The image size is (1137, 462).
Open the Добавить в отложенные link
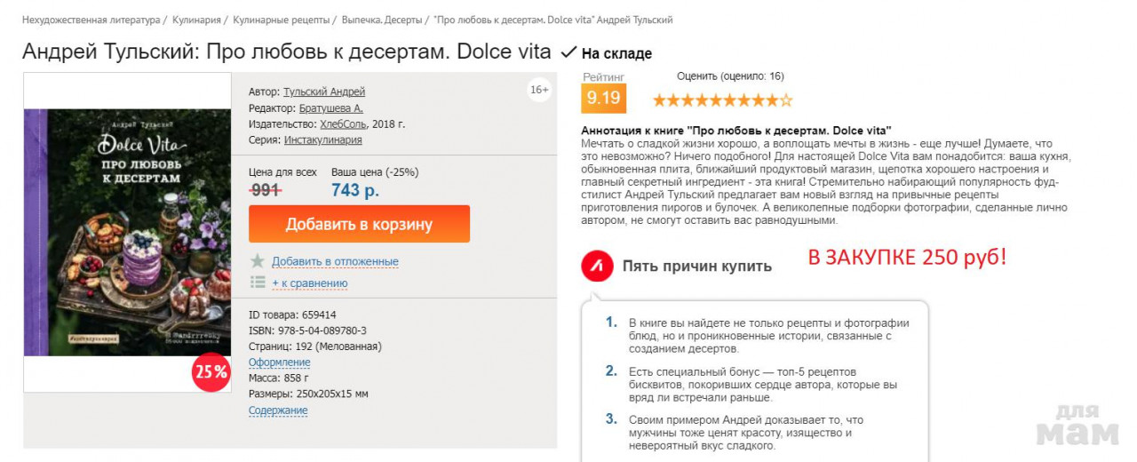(335, 261)
